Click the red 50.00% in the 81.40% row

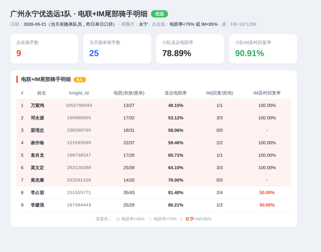pos(267,192)
